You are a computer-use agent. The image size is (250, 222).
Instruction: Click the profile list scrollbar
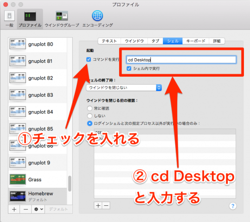click(x=70, y=184)
